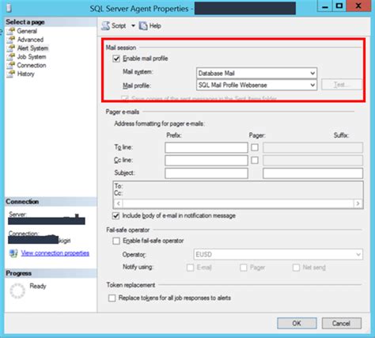The image size is (375, 338).
Task: Click the OK button
Action: [x=297, y=323]
